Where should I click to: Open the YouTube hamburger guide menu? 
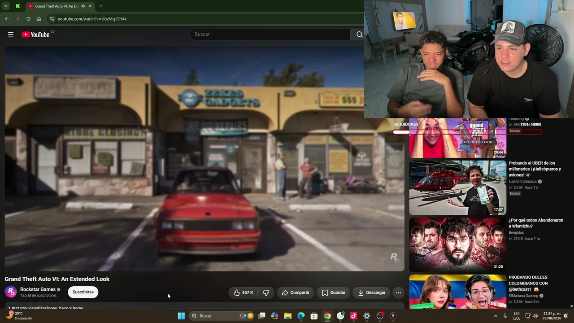coord(11,35)
